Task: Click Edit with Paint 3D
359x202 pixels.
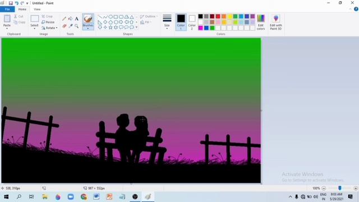Action: [275, 22]
